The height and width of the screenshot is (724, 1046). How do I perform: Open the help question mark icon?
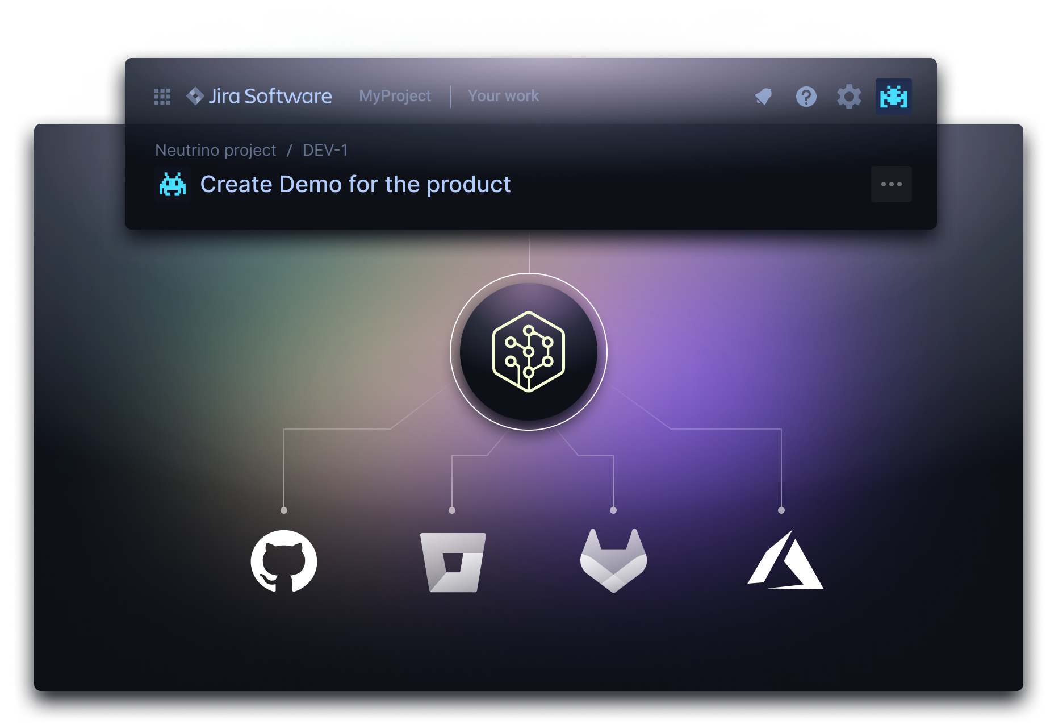point(806,97)
